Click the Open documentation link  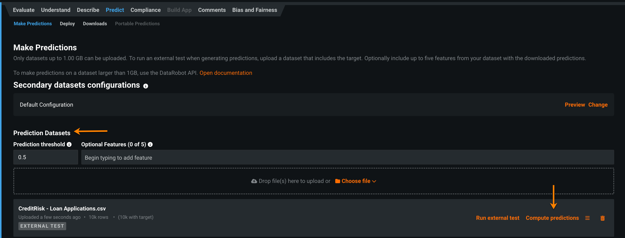[x=226, y=73]
